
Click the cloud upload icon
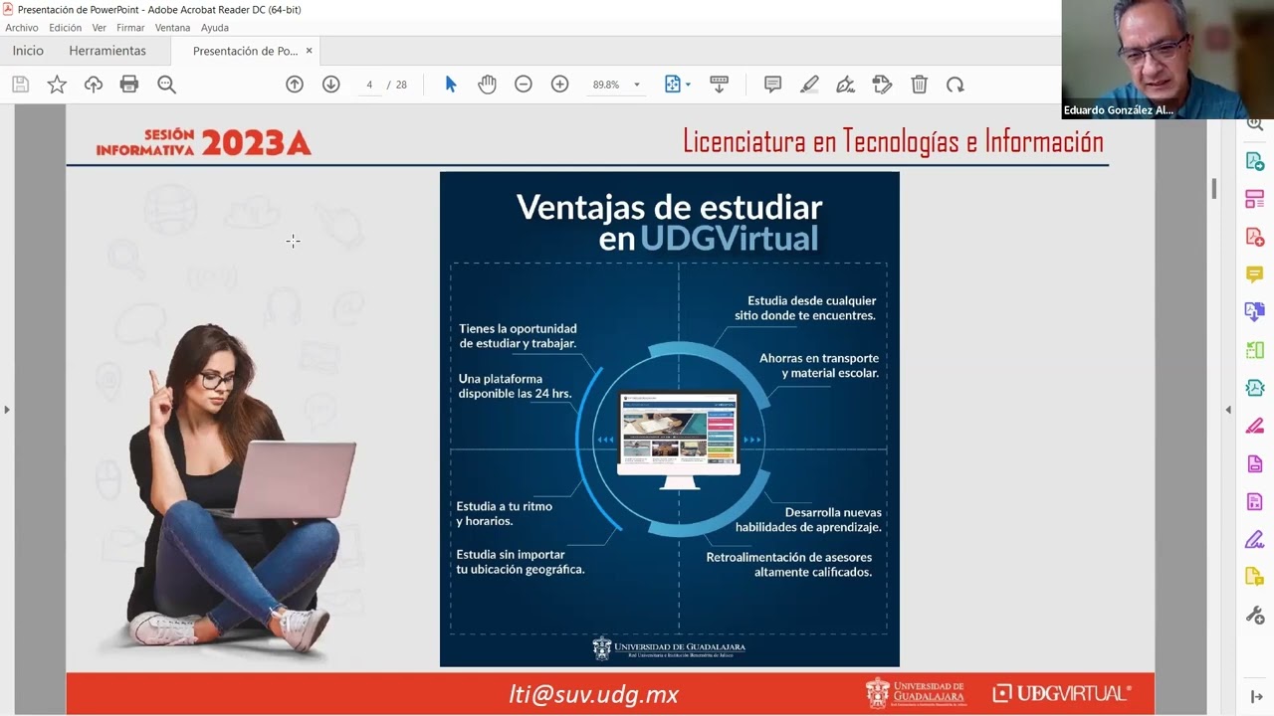click(94, 85)
